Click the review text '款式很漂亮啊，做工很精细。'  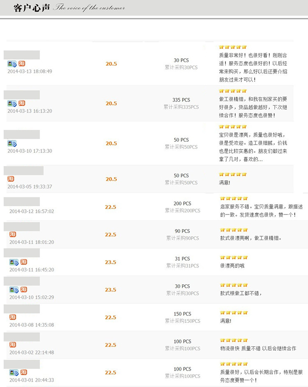click(x=251, y=238)
